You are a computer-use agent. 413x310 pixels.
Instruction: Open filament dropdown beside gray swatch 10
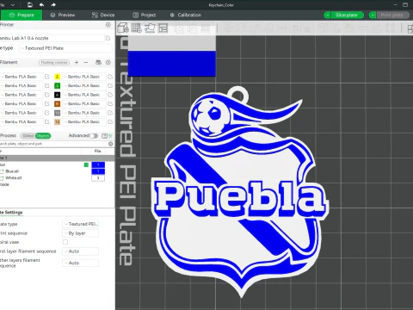point(84,113)
